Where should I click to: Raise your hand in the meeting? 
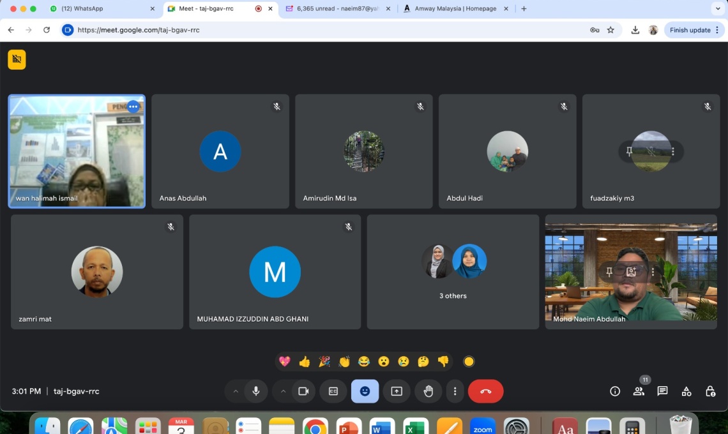[x=428, y=391]
